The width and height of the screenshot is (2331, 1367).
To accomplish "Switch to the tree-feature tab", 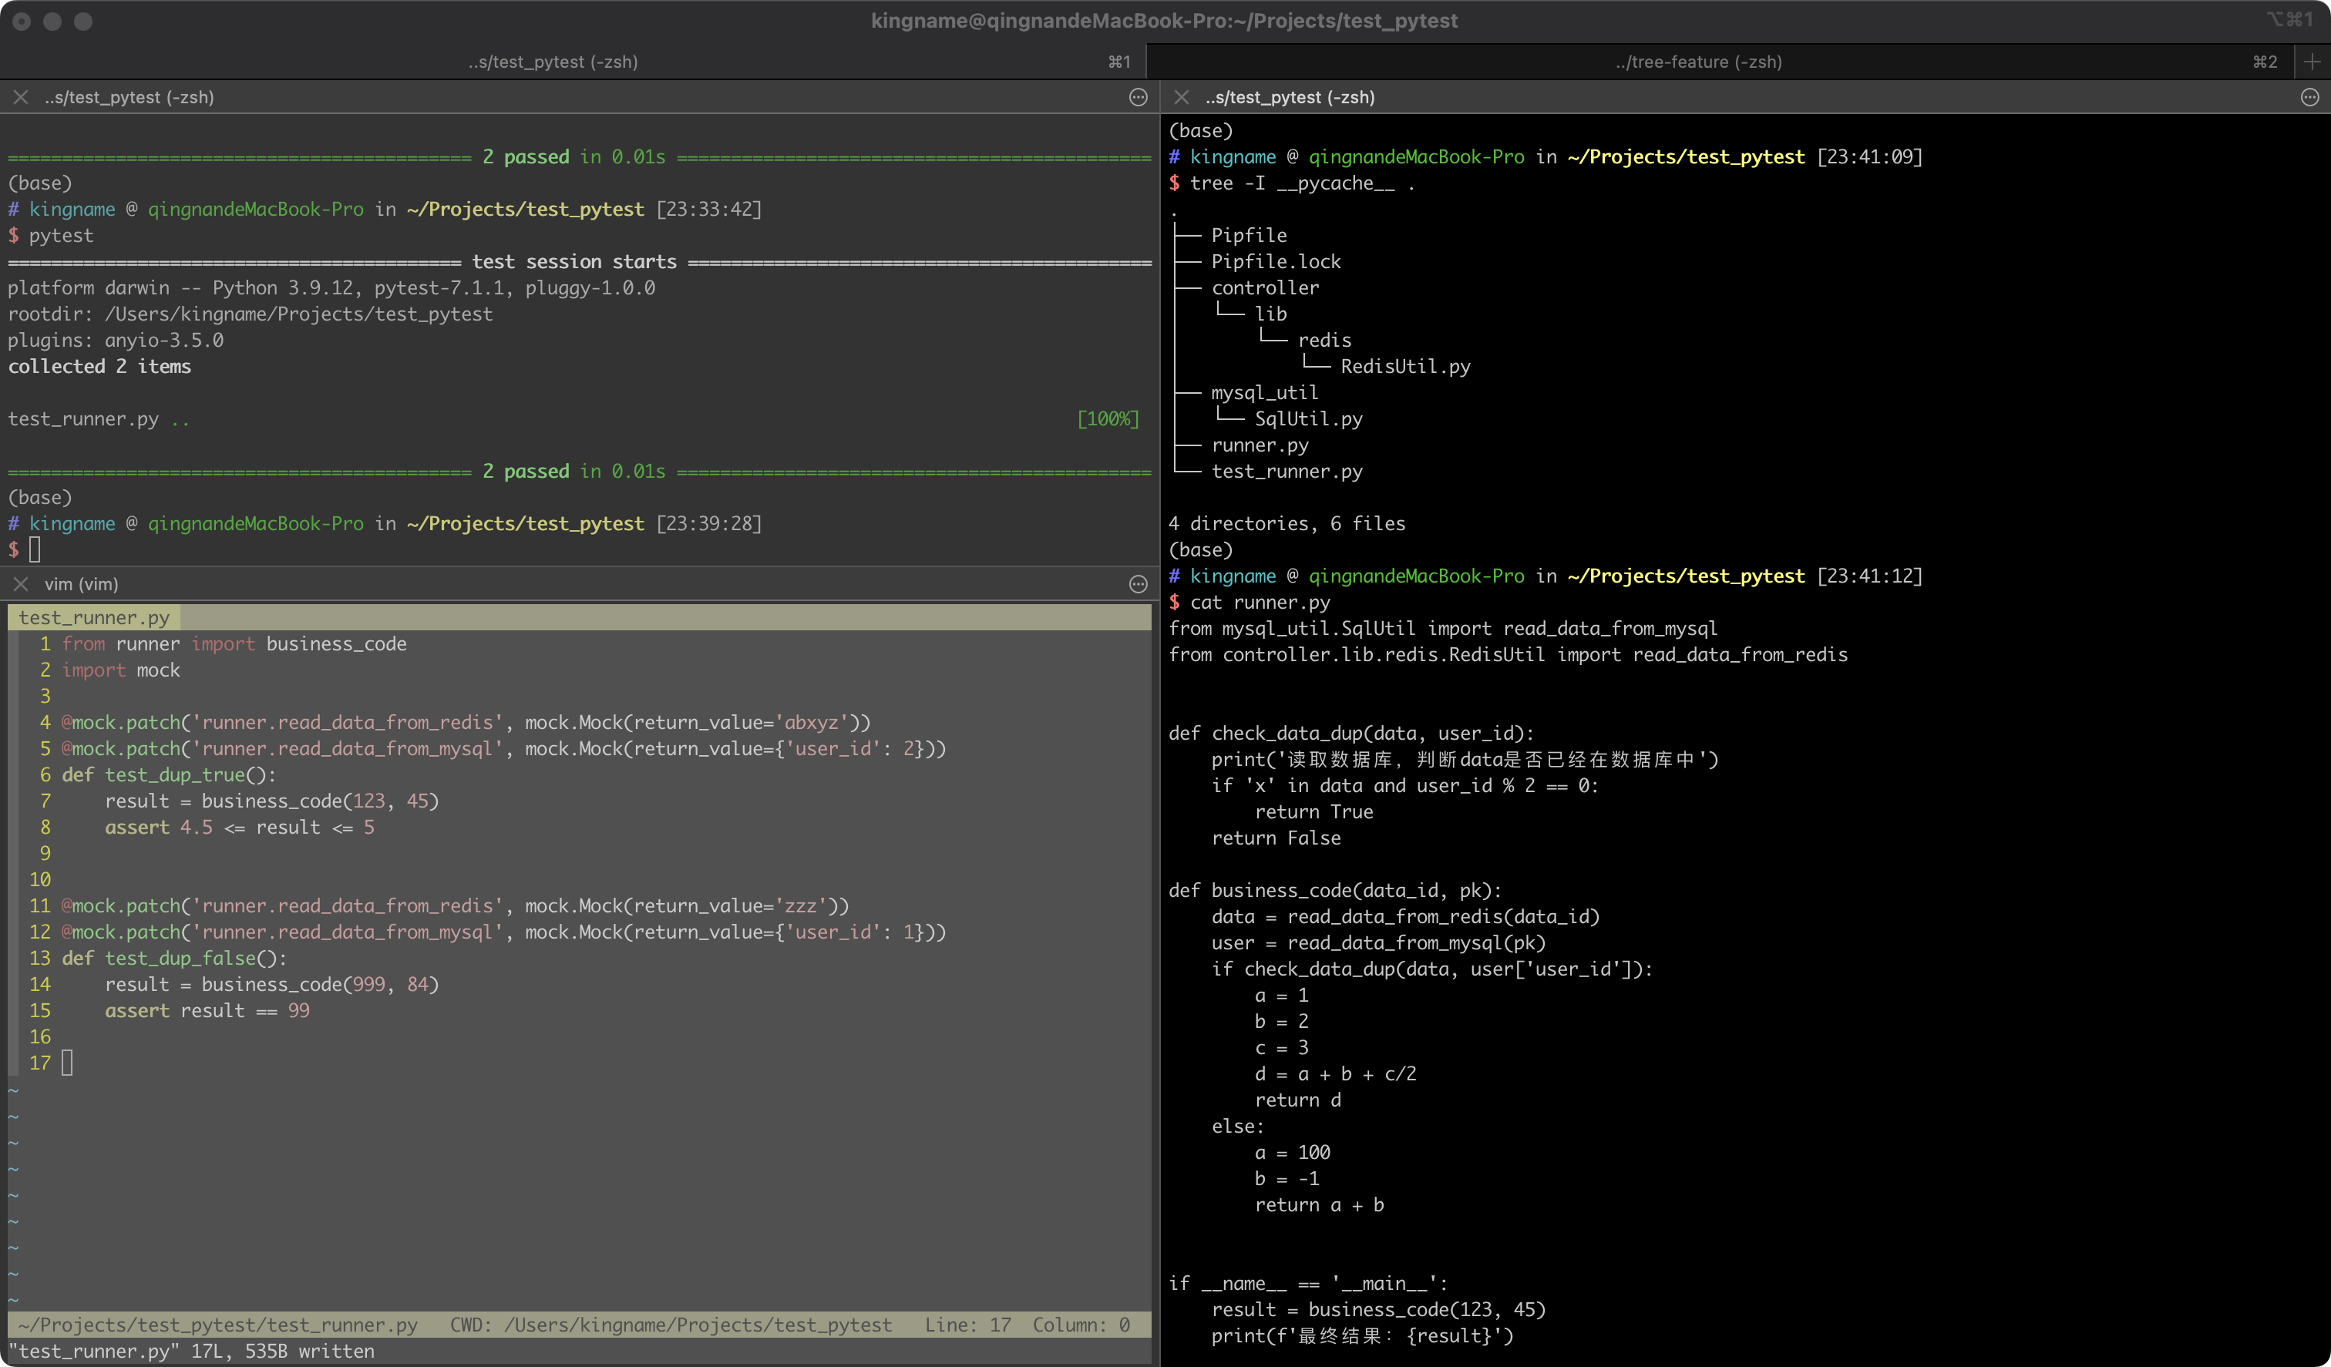I will tap(1697, 62).
